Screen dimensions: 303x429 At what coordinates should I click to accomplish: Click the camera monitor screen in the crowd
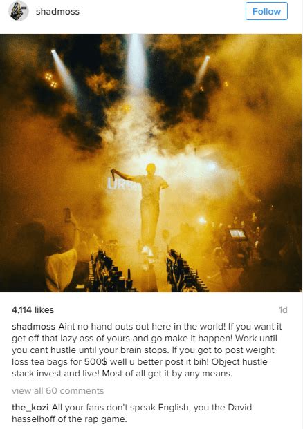click(237, 234)
